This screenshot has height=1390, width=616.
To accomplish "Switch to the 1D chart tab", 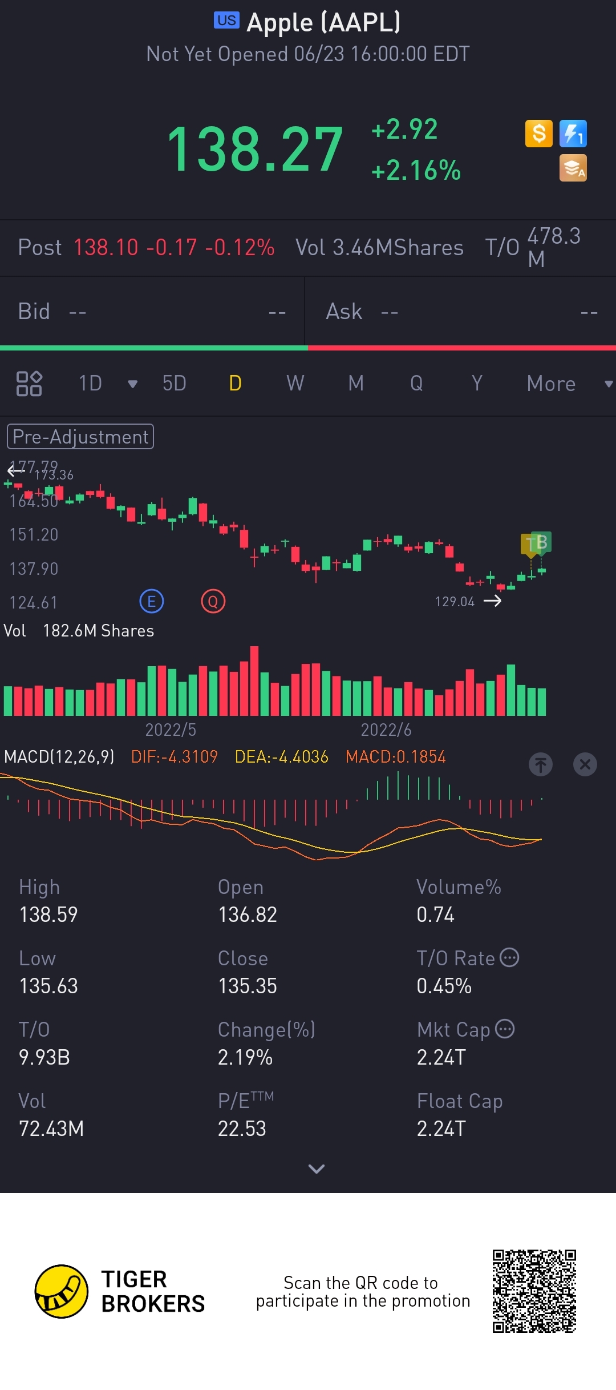I will [90, 384].
